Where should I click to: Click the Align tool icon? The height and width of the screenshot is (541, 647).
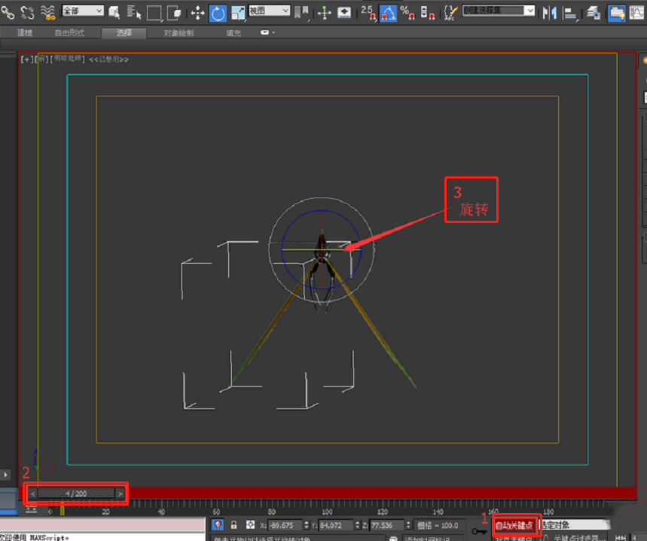(x=570, y=13)
